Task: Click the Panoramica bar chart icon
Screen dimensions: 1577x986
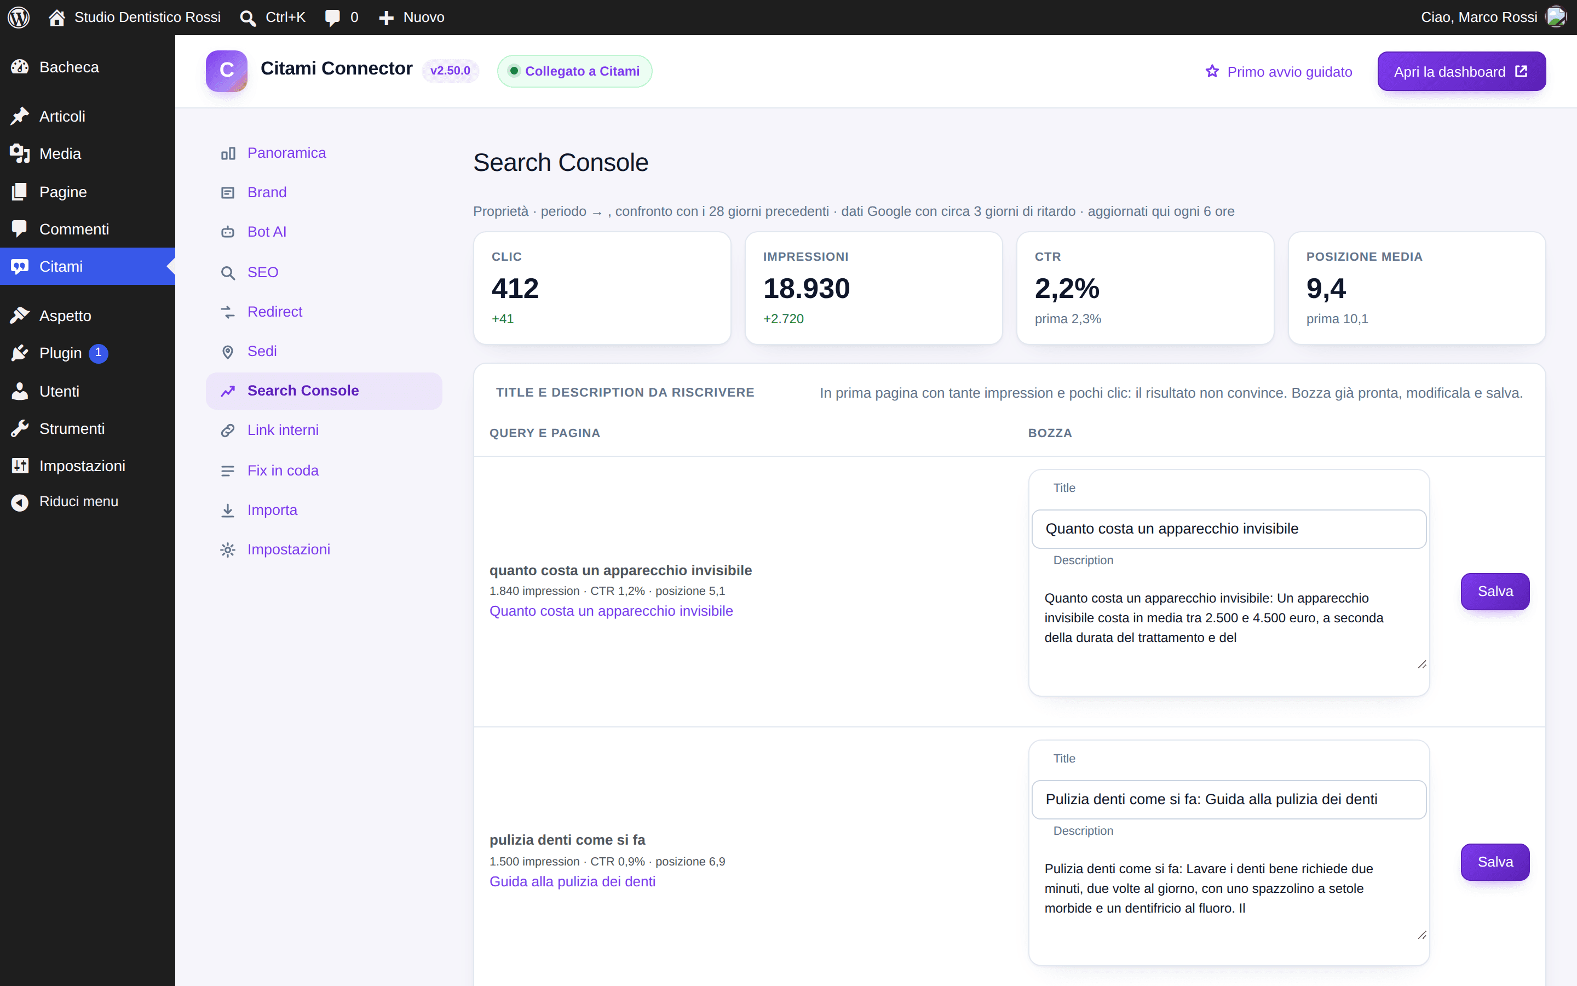Action: pyautogui.click(x=227, y=153)
